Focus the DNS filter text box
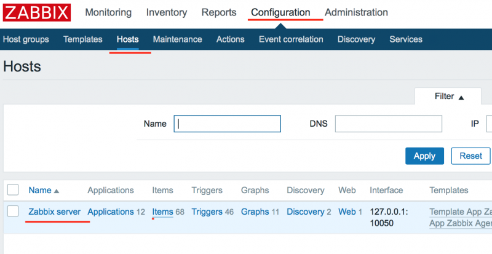 click(x=388, y=124)
